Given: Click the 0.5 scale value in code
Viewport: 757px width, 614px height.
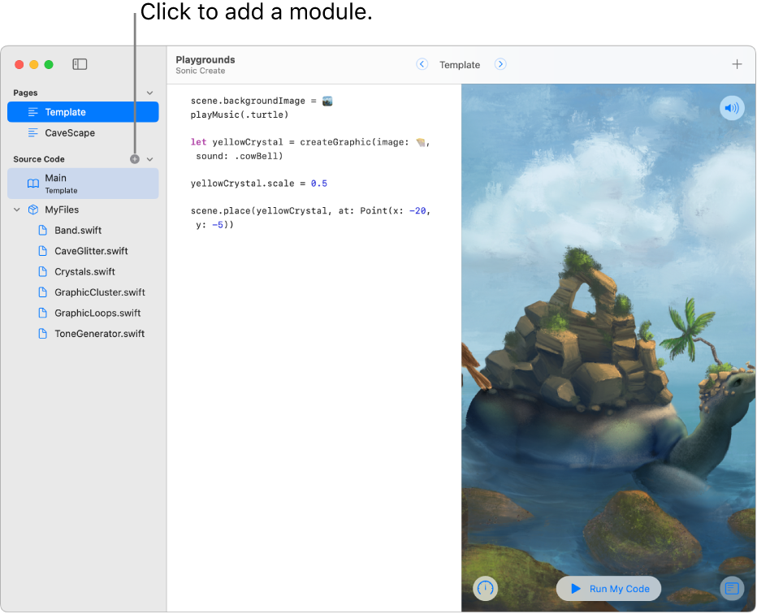Looking at the screenshot, I should [318, 184].
